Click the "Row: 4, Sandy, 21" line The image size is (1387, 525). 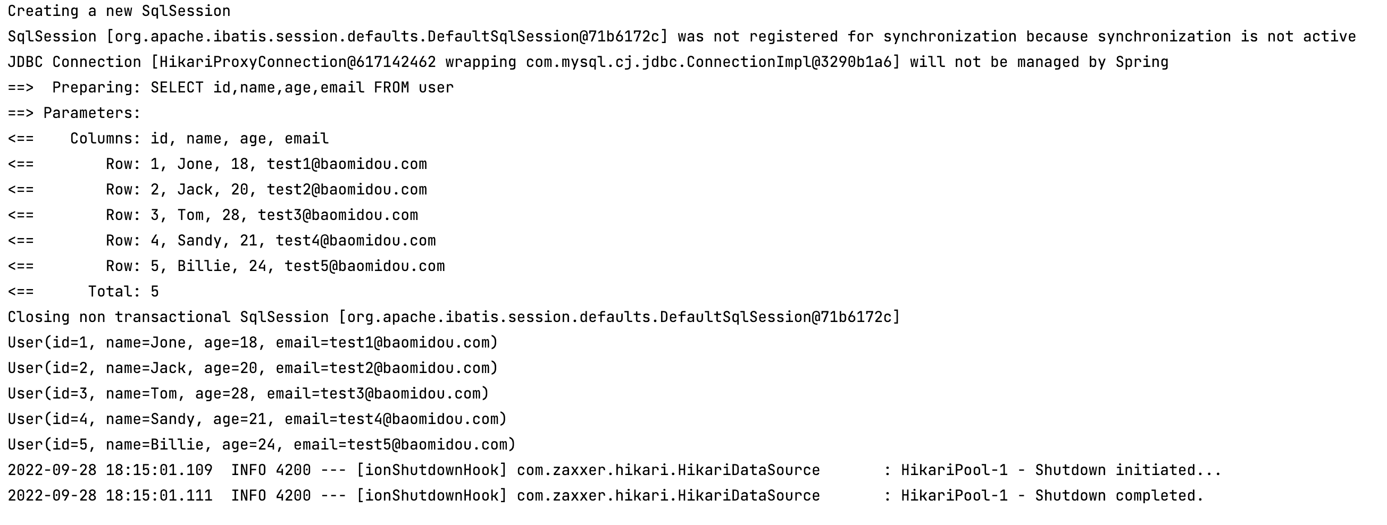270,241
